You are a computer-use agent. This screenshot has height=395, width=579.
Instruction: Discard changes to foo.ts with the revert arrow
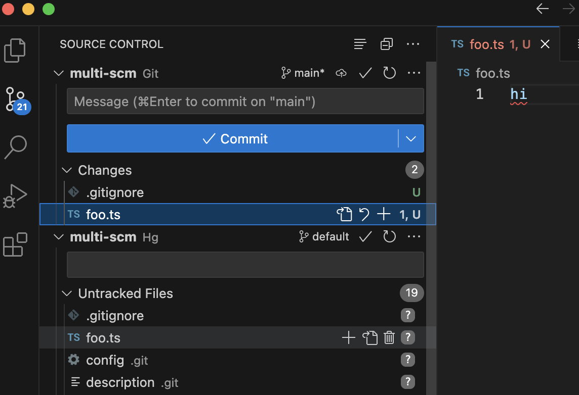pos(364,214)
